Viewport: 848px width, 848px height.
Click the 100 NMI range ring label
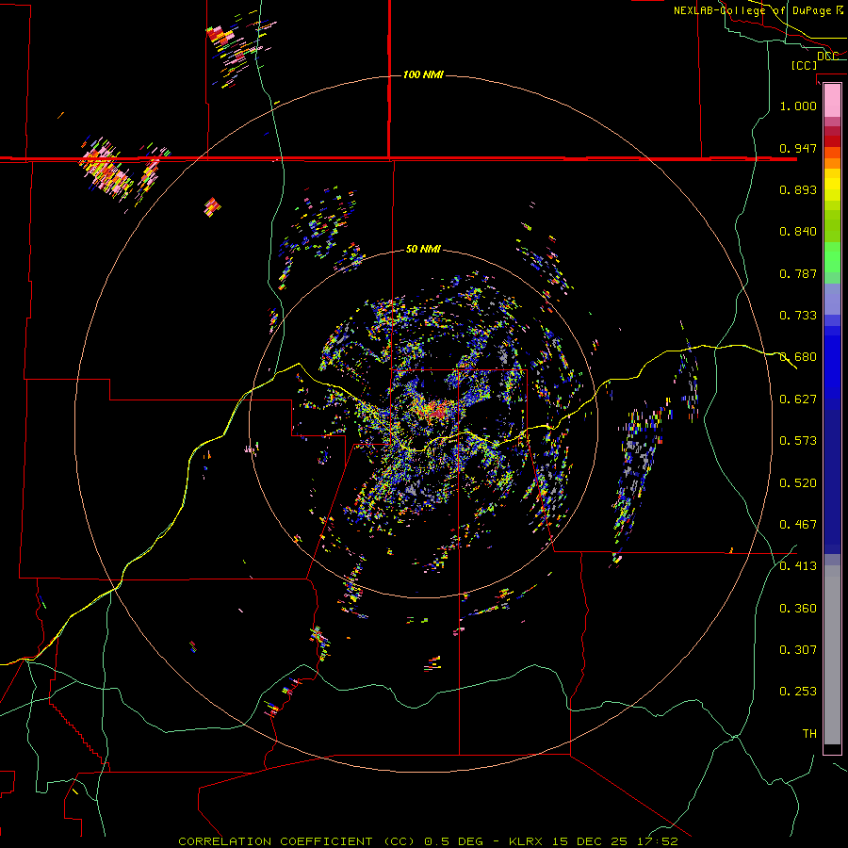click(423, 74)
